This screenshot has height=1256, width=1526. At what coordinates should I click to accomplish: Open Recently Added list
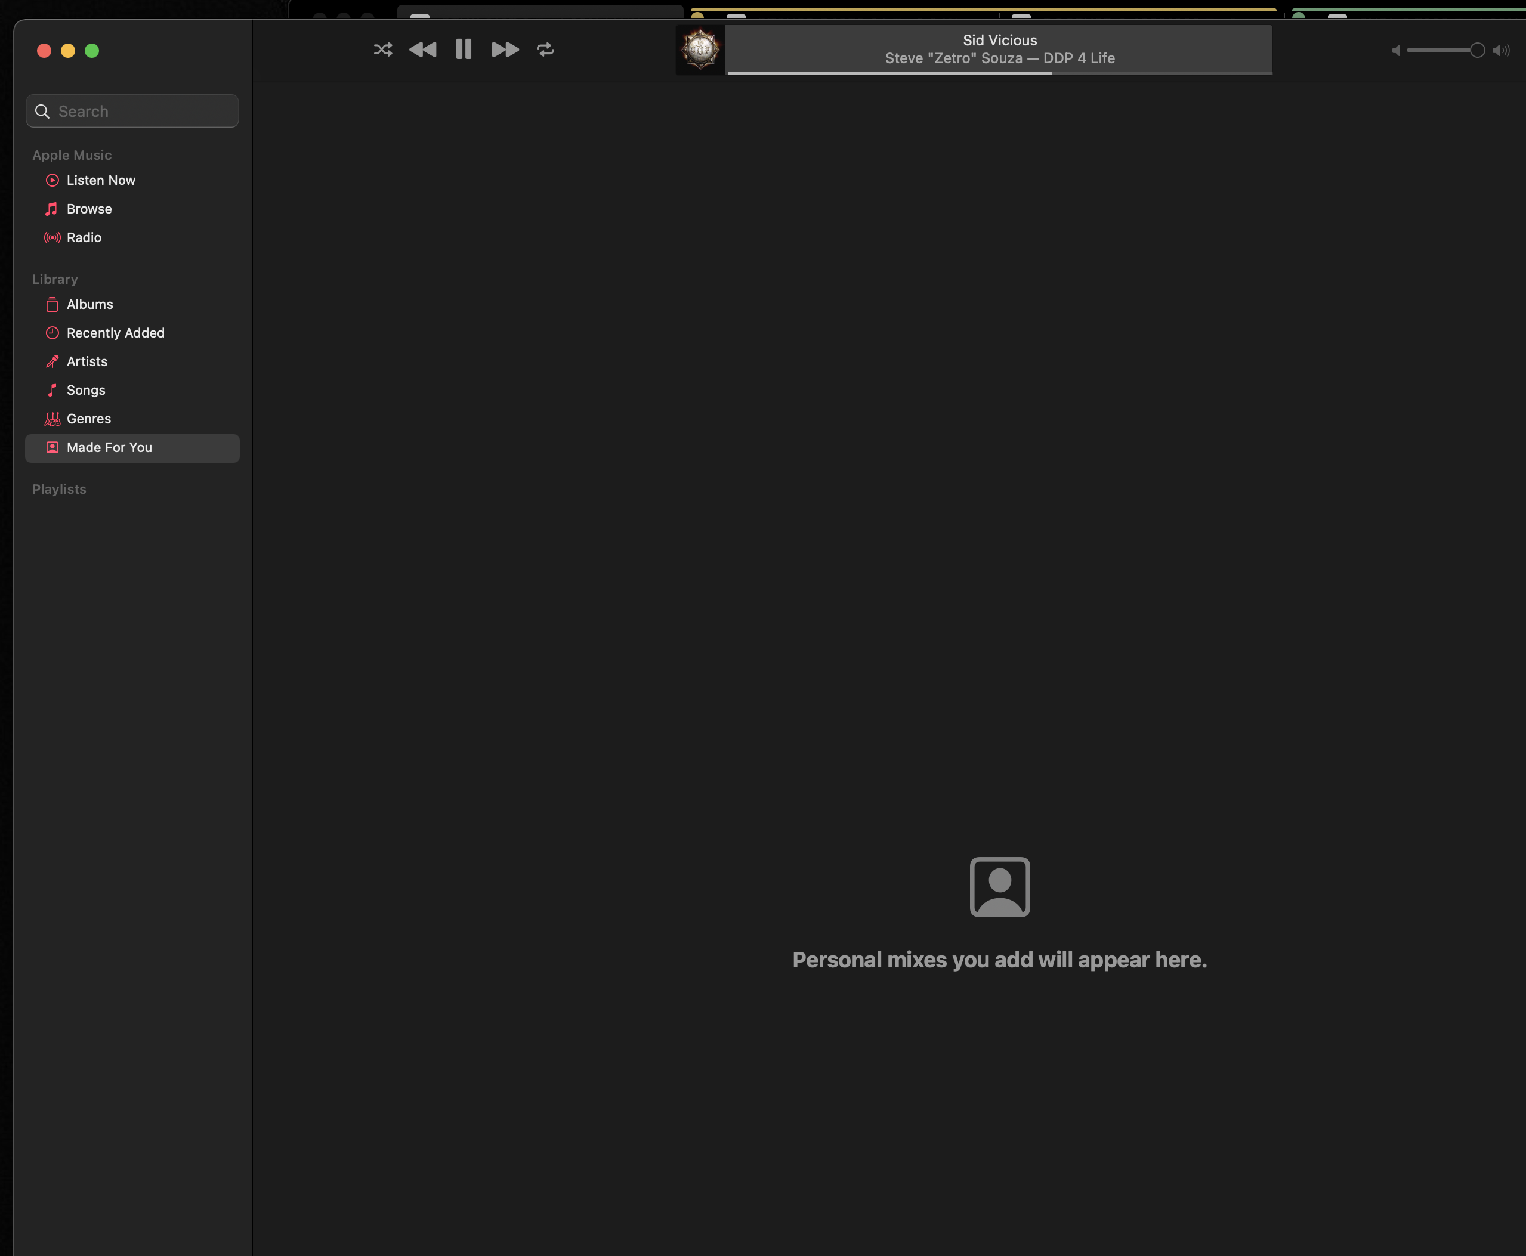pyautogui.click(x=115, y=333)
